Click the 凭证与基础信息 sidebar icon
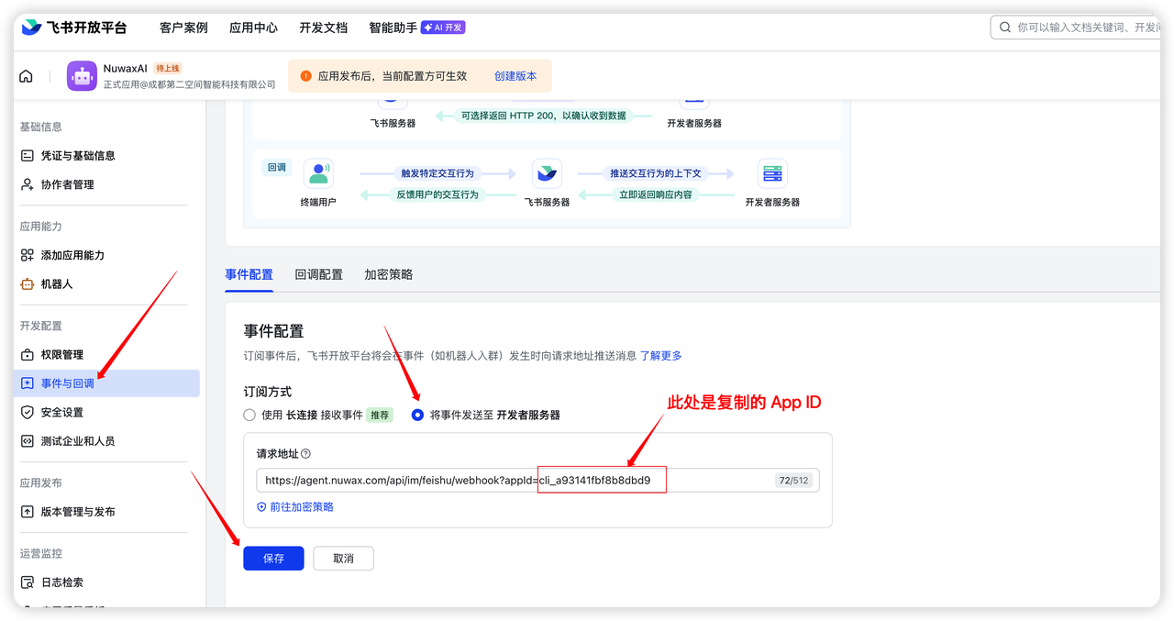The image size is (1174, 621). 28,156
